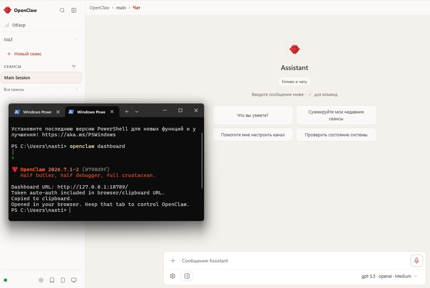This screenshot has height=288, width=430.
Task: Open the docs book icon in sidebar footer
Action: pyautogui.click(x=52, y=280)
